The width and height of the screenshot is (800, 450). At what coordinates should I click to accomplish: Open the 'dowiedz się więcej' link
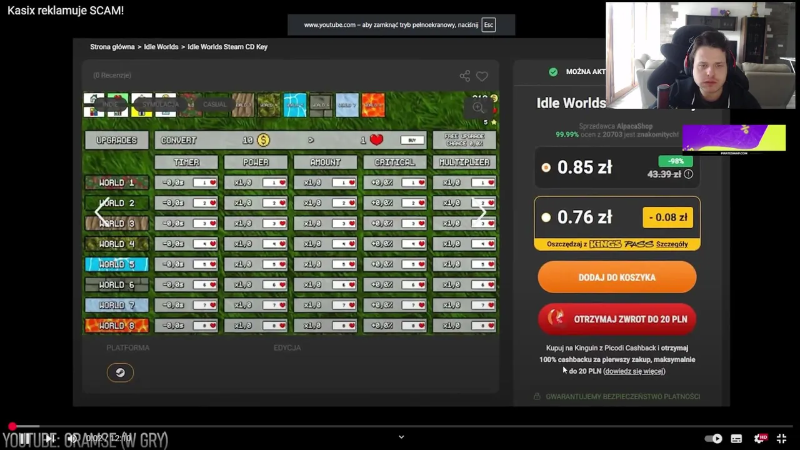tap(634, 371)
